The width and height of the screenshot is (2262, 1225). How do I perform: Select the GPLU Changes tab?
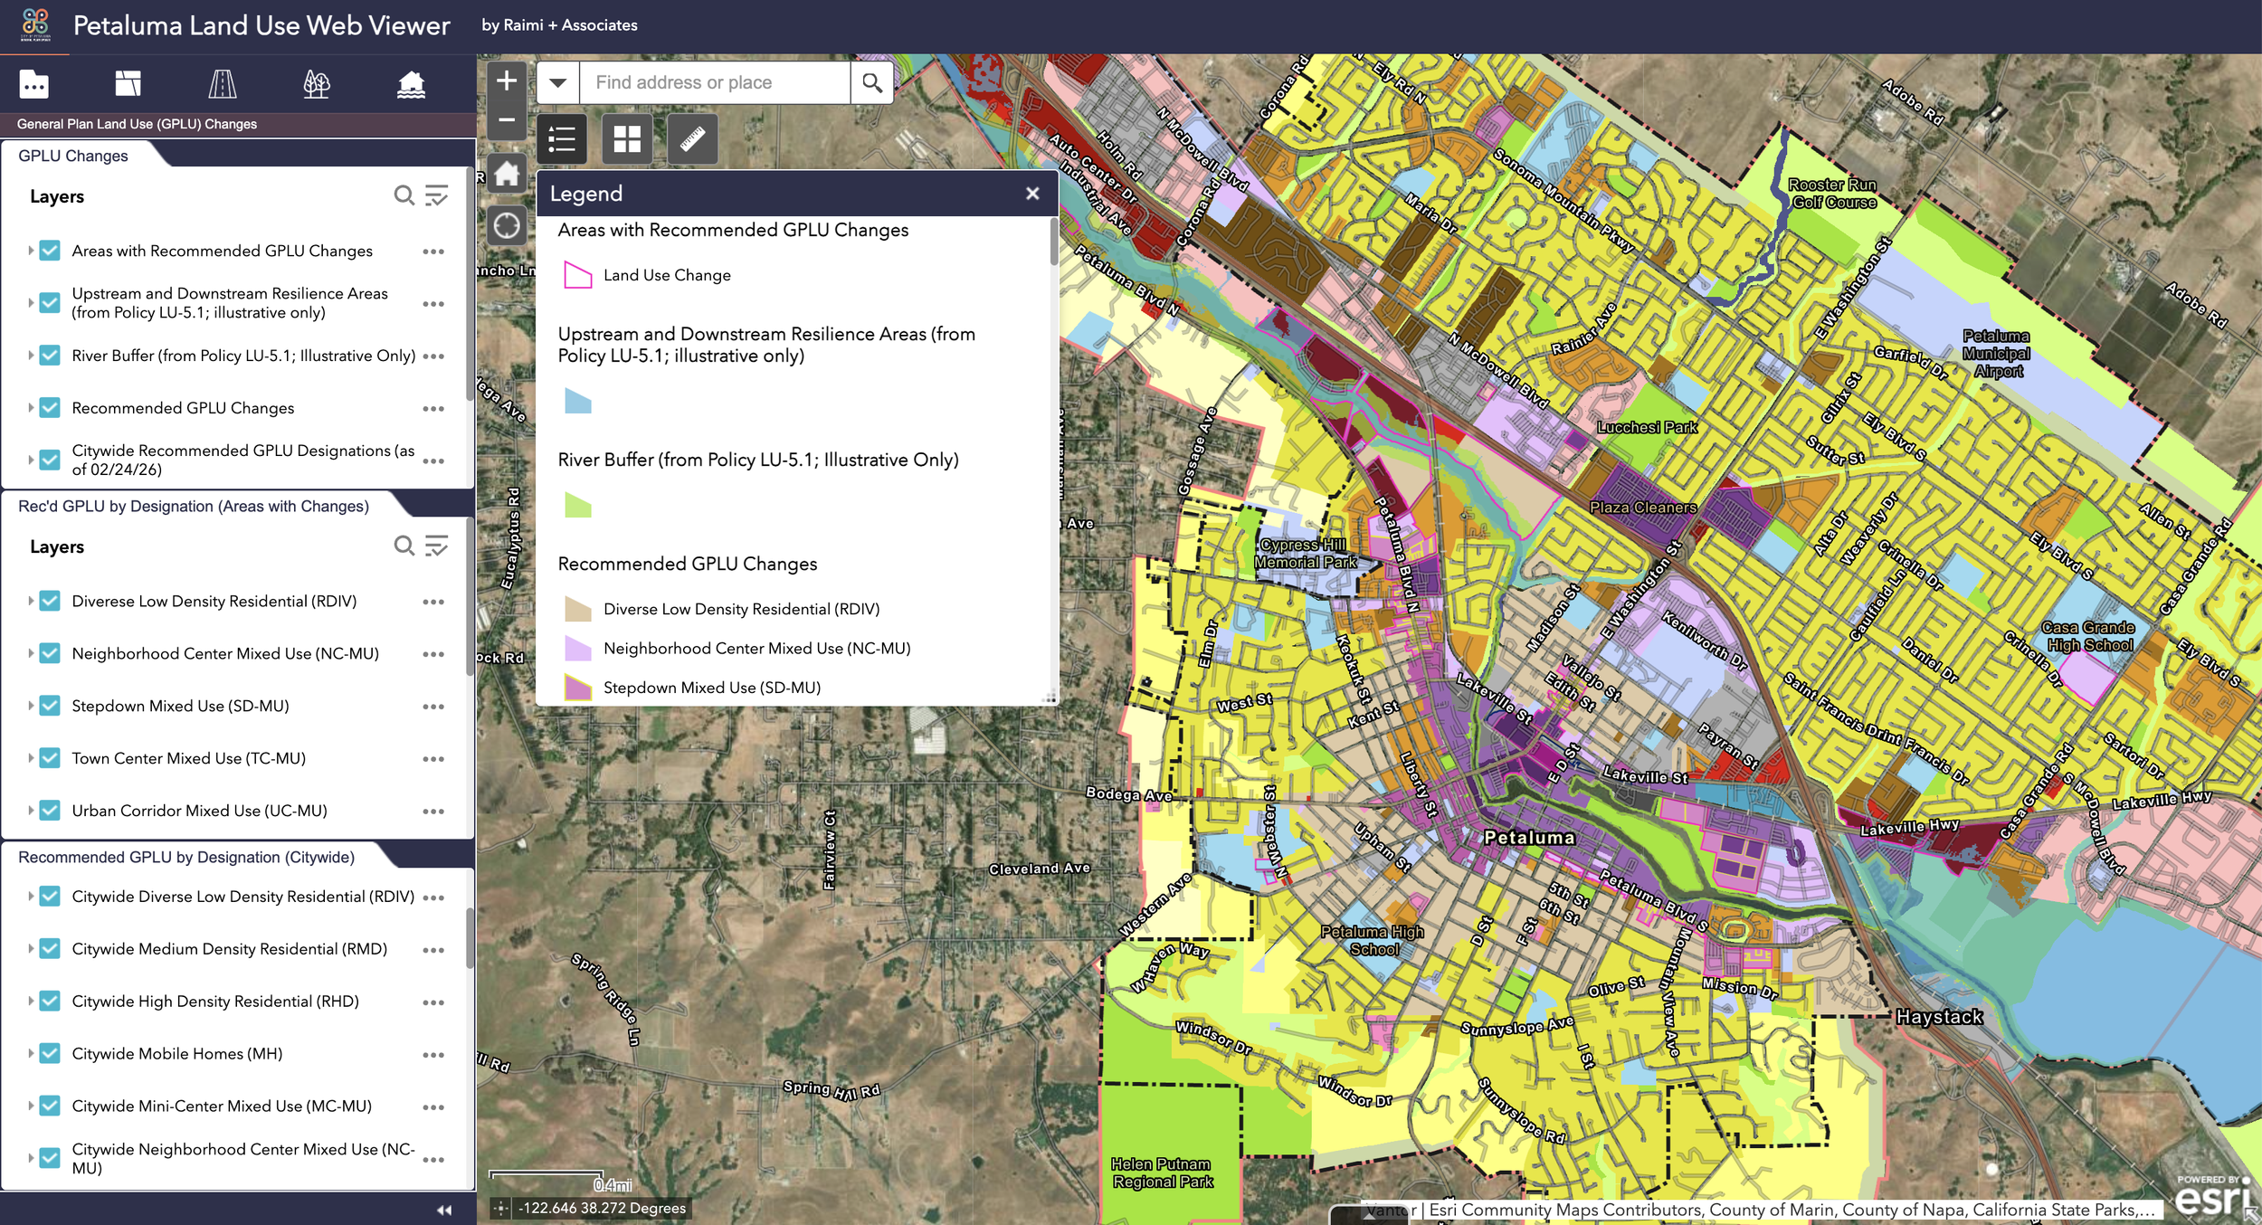(73, 156)
